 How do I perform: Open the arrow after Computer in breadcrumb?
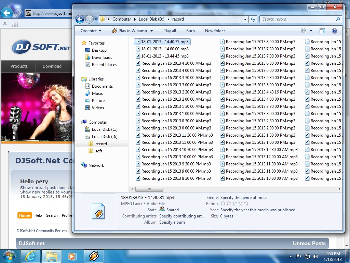(135, 19)
